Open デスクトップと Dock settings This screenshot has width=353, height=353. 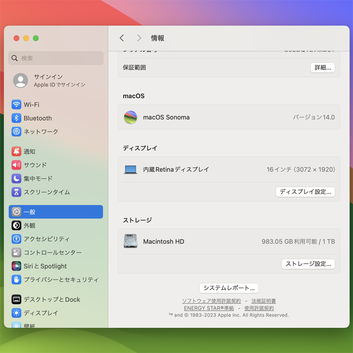[56, 299]
